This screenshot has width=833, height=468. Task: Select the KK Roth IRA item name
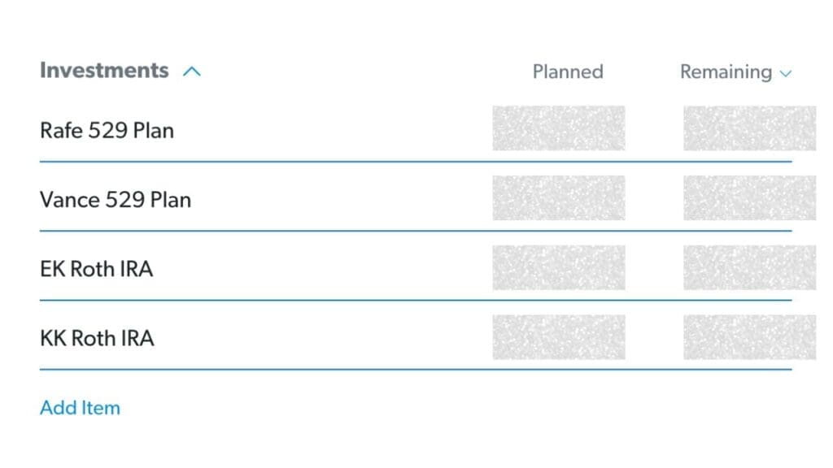coord(97,338)
